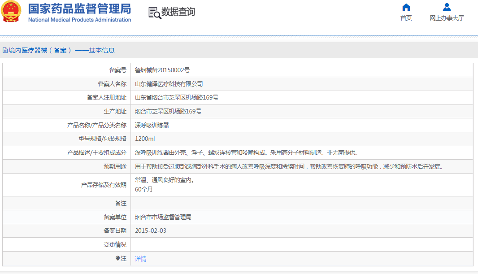Click the 备案人名称 row label
This screenshot has height=274, width=478.
112,84
